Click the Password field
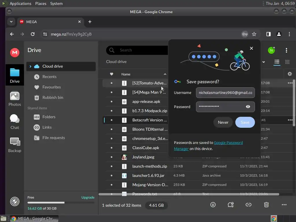 (225, 107)
